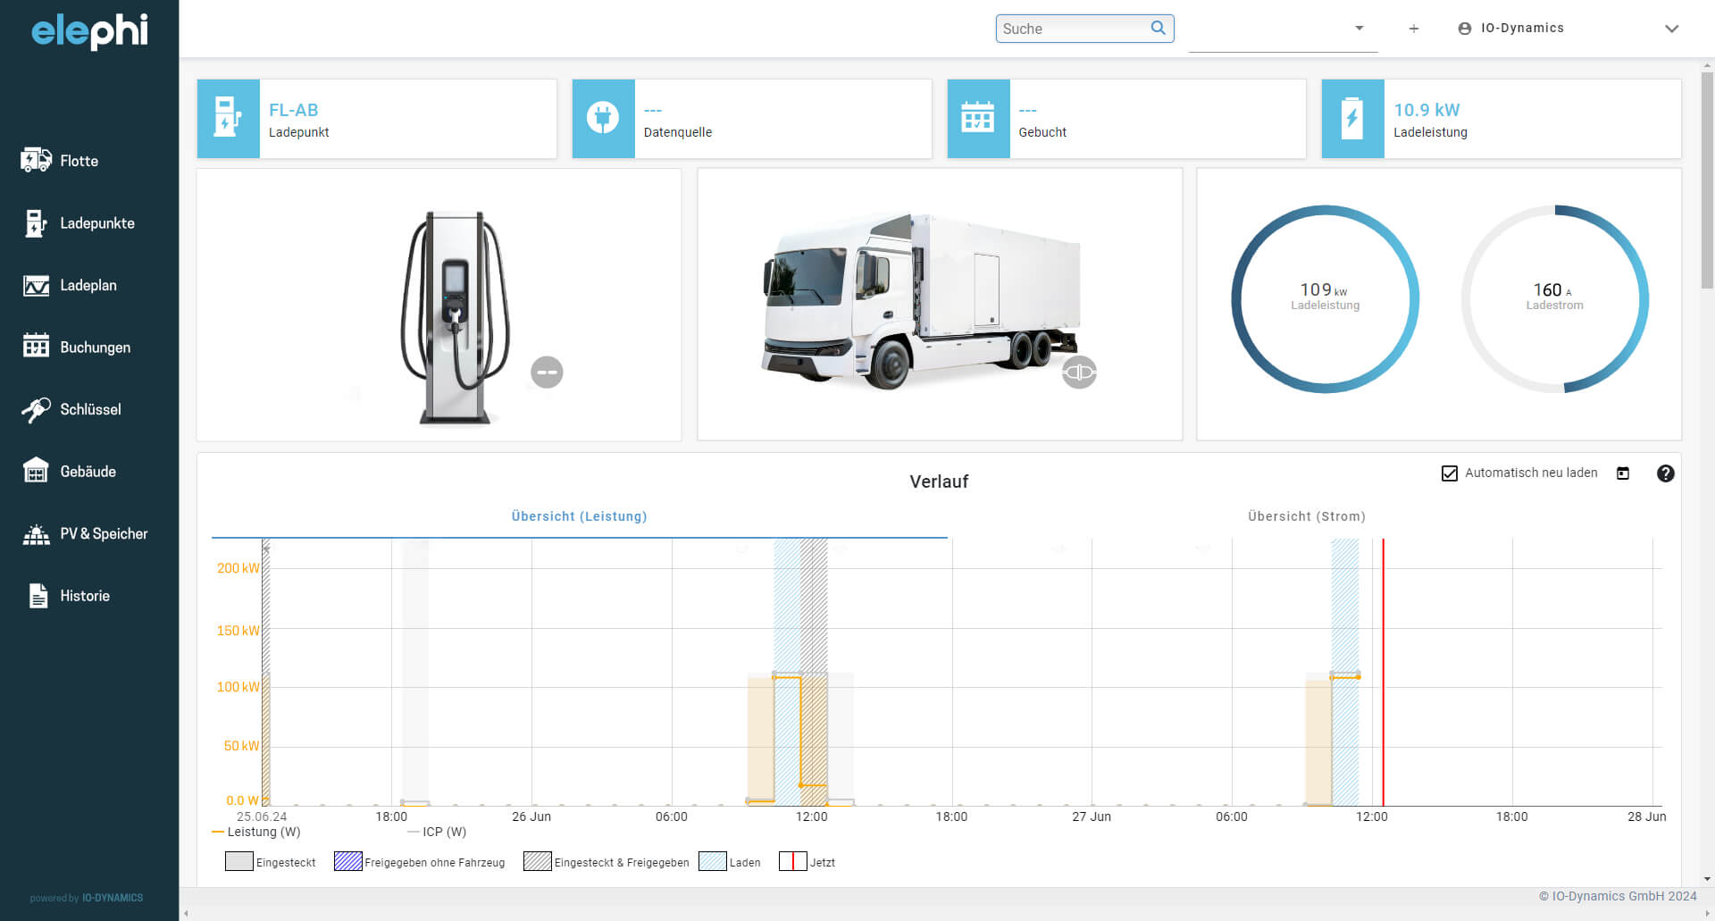Click the plus button in top bar
Viewport: 1715px width, 921px height.
[x=1413, y=29]
